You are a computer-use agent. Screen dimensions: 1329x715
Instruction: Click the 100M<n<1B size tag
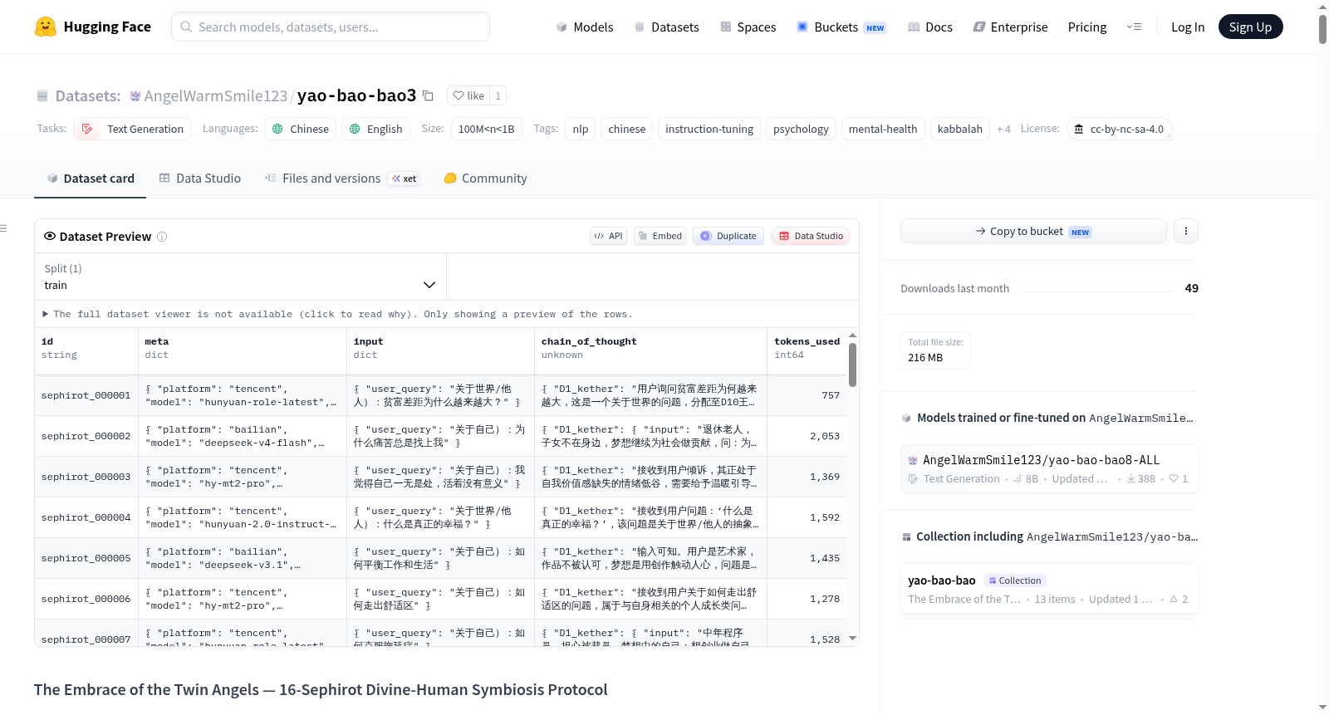(486, 129)
